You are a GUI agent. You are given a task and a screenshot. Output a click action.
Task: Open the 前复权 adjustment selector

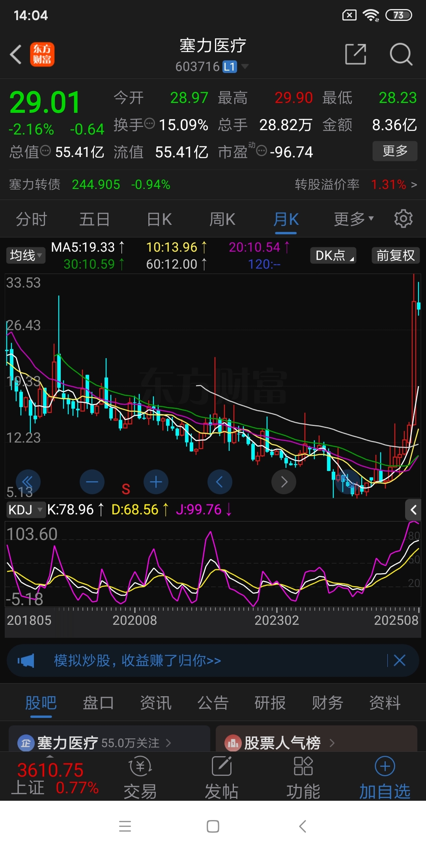tap(396, 256)
